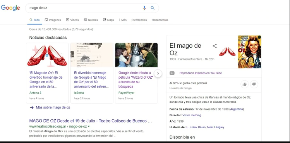The height and width of the screenshot is (143, 290).
Task: Show next news cards with arrow
Action: pyautogui.click(x=158, y=73)
